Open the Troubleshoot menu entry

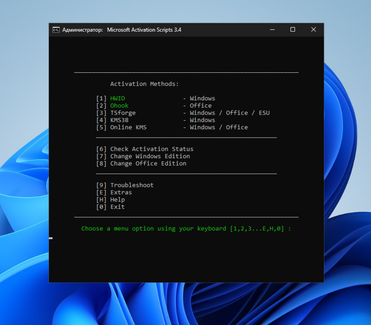click(x=132, y=185)
